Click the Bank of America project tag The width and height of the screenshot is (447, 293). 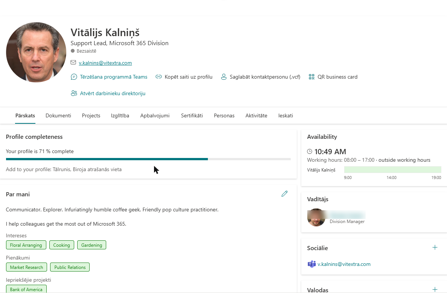26,289
